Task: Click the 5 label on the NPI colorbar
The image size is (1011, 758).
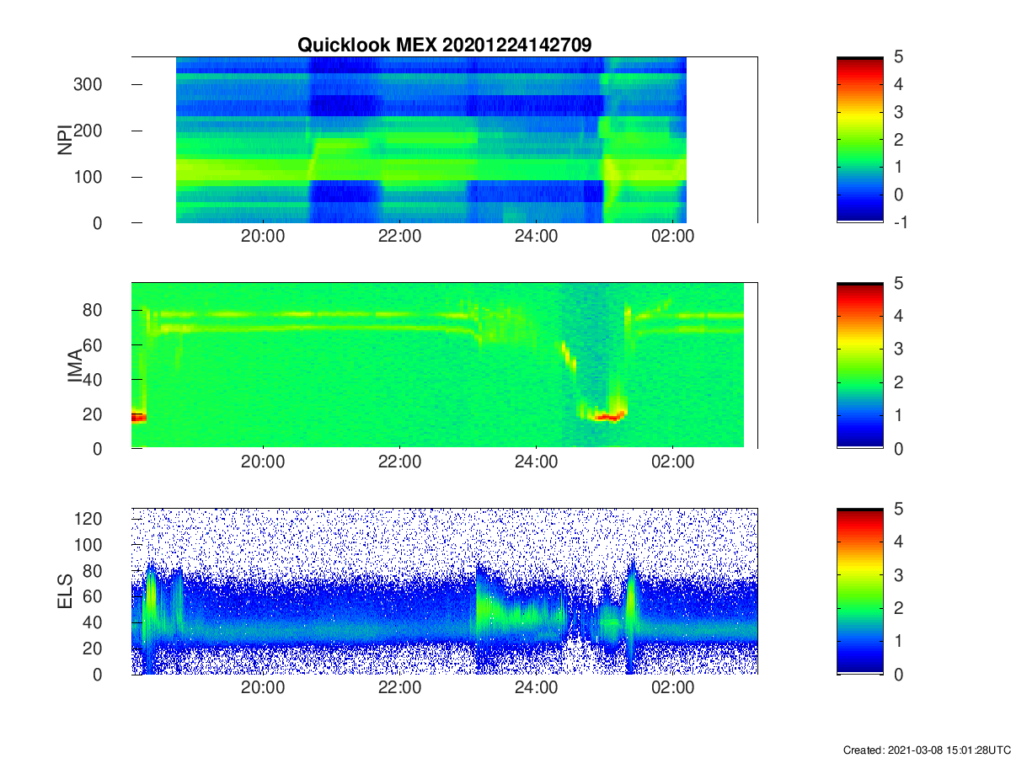Action: click(898, 56)
